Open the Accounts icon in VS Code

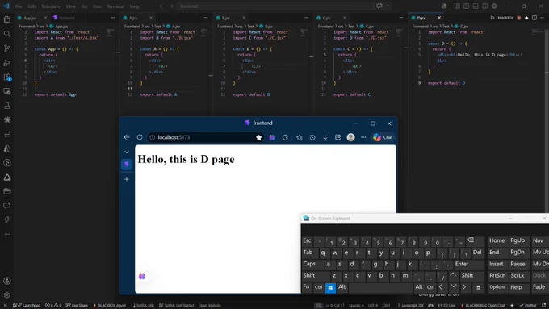7,281
